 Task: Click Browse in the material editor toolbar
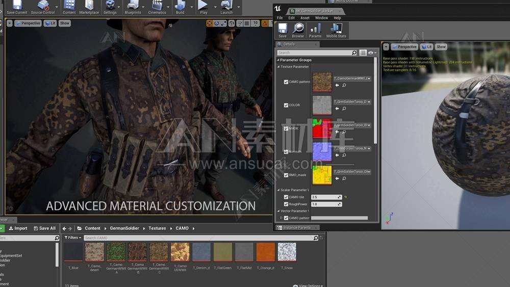pyautogui.click(x=298, y=31)
